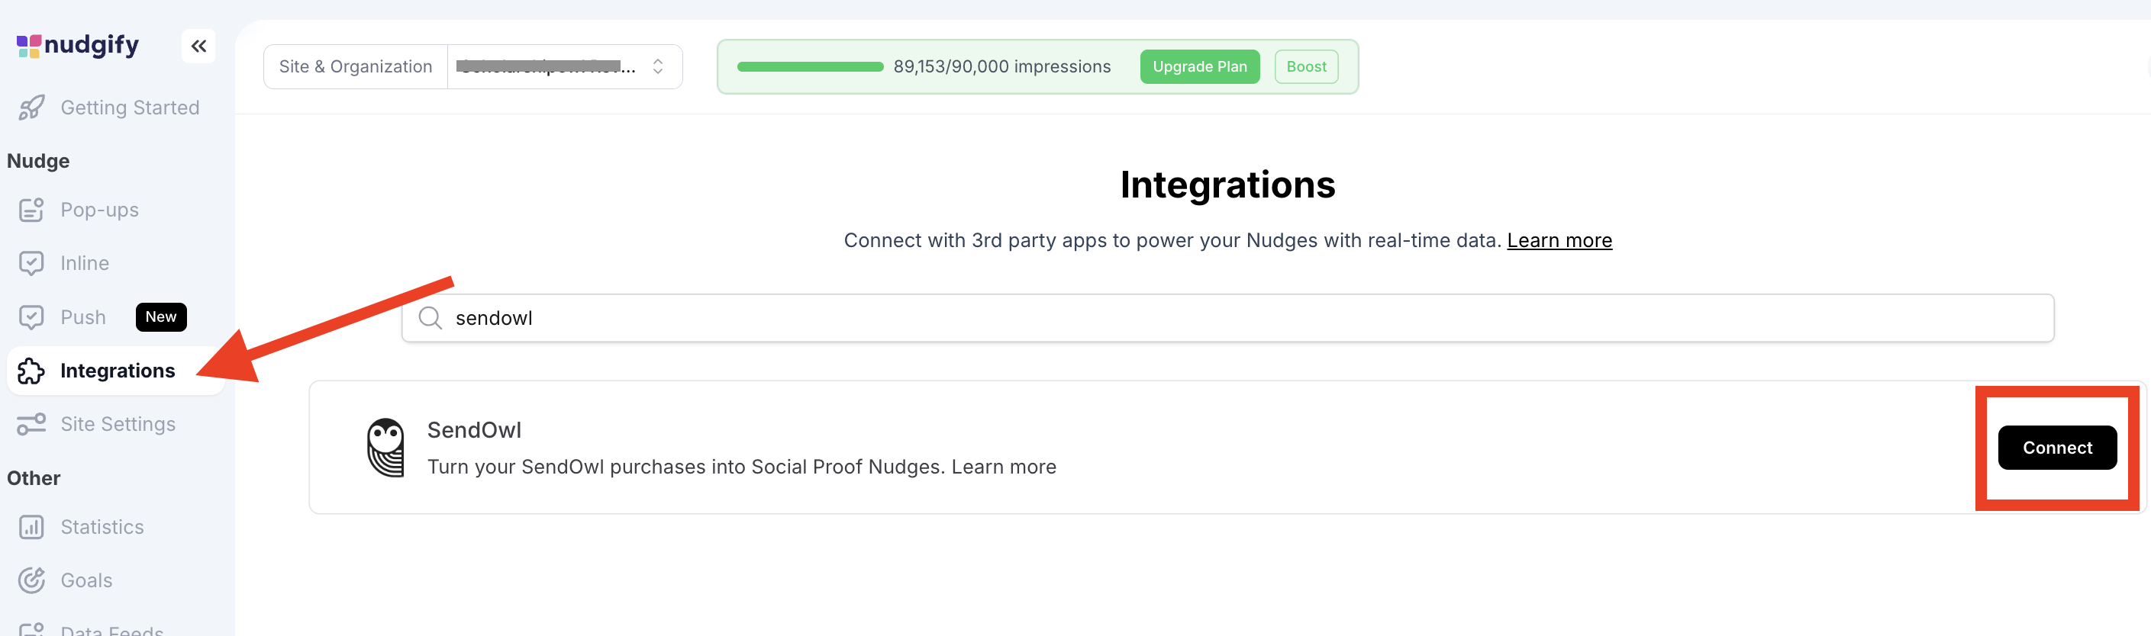This screenshot has width=2151, height=636.
Task: Click the New badge beside Push
Action: pos(161,317)
